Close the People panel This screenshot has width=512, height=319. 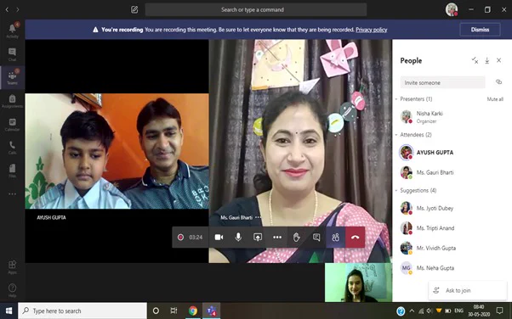(x=498, y=60)
